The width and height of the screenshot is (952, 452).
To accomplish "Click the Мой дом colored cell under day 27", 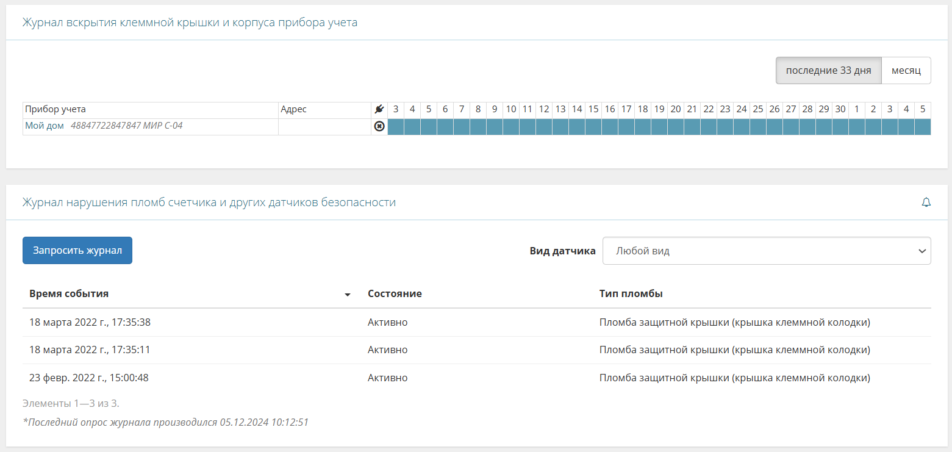I will 791,126.
